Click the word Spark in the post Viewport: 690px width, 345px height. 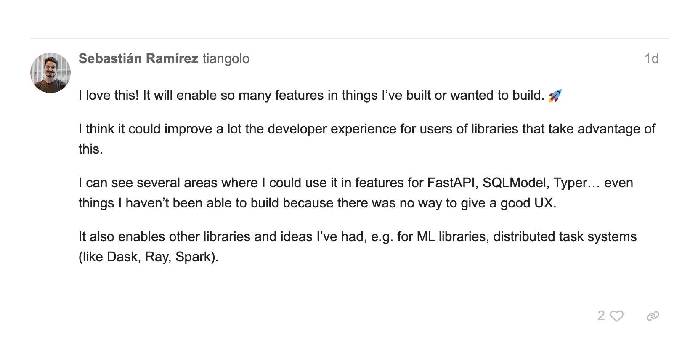[193, 257]
